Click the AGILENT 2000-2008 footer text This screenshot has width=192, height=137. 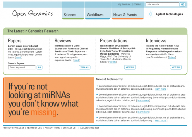[x=90, y=128]
